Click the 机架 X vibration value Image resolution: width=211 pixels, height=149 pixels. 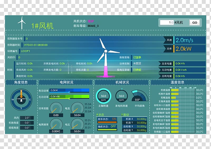click(x=142, y=119)
